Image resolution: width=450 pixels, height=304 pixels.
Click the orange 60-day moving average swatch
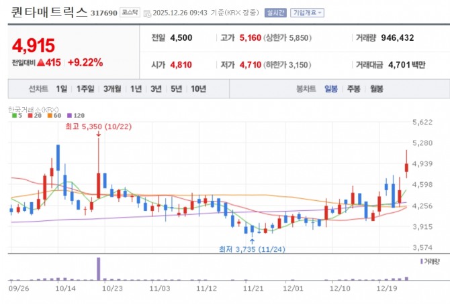50,116
